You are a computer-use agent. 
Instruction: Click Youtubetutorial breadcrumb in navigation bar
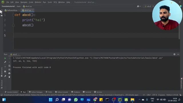click(x=8, y=6)
